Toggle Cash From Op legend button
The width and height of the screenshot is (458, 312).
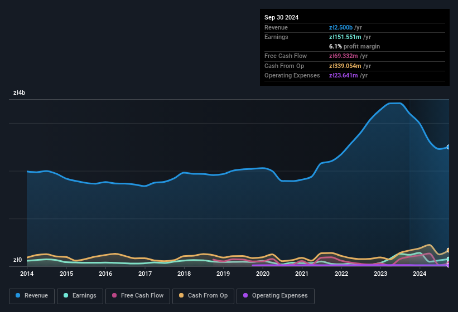pyautogui.click(x=203, y=296)
